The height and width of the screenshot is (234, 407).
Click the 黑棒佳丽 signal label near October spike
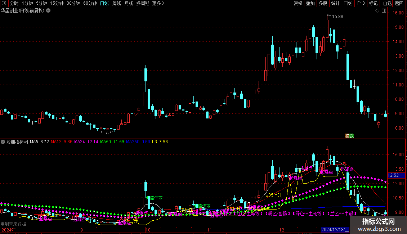point(154,198)
